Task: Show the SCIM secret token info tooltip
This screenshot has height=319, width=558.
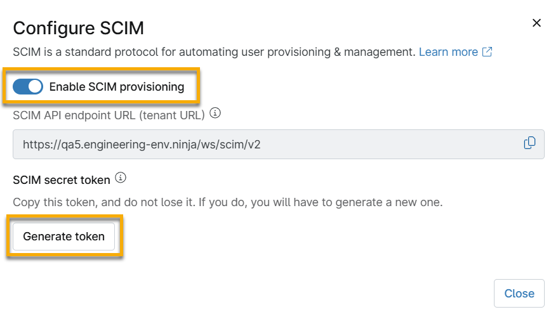Action: [x=121, y=178]
